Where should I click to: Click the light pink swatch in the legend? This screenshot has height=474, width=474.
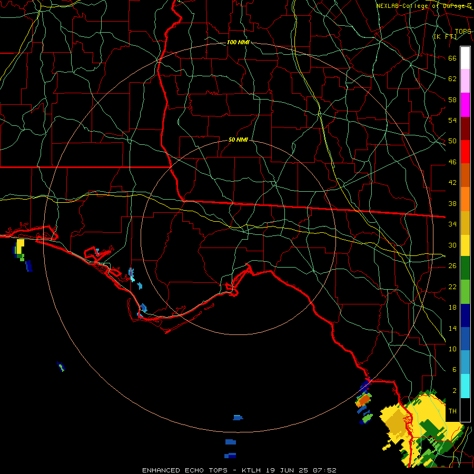click(465, 81)
